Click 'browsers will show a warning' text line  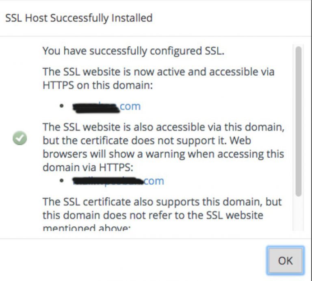coord(163,154)
